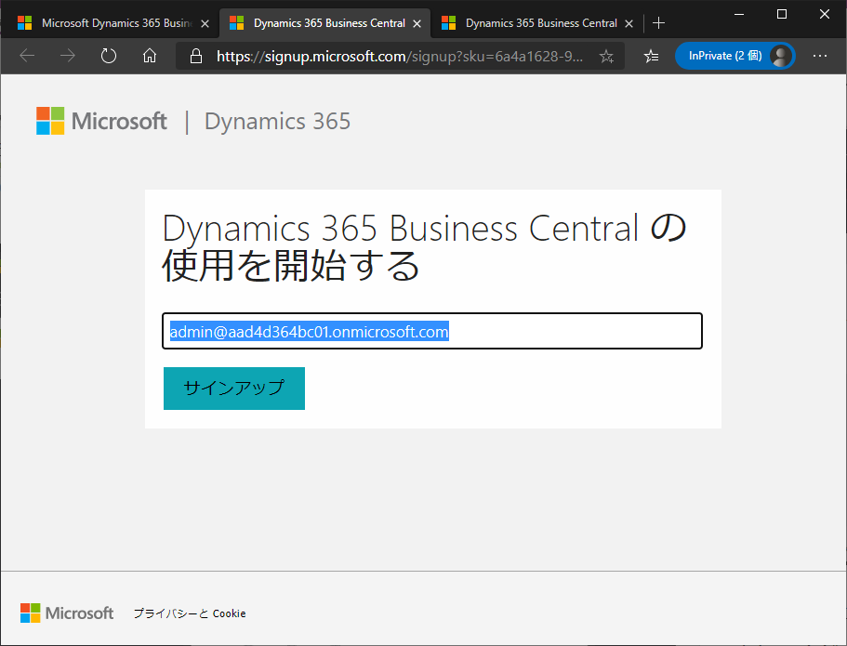Reload the signup page
847x646 pixels.
pyautogui.click(x=109, y=56)
